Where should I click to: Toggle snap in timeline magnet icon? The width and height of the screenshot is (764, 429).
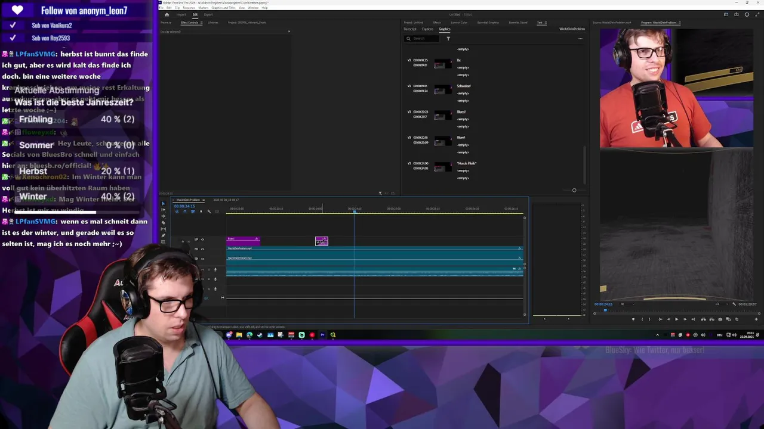(185, 211)
